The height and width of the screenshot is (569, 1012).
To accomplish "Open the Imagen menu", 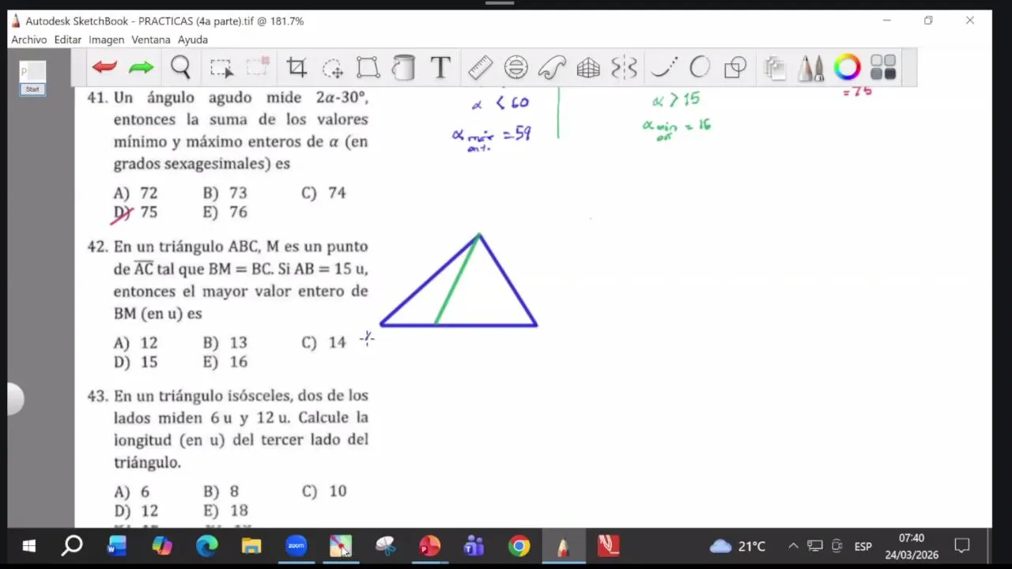I will (x=106, y=40).
